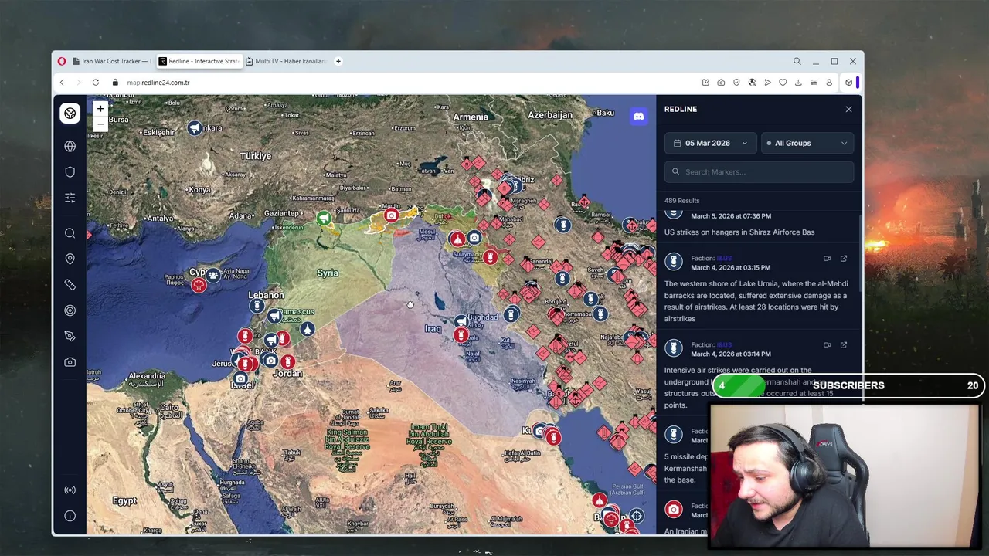The image size is (989, 556).
Task: Reload the current page
Action: (96, 83)
